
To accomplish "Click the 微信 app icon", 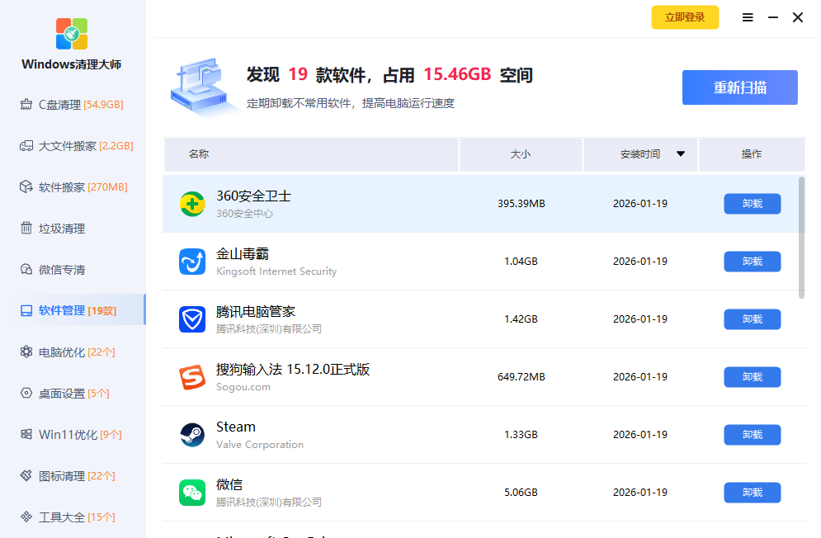I will (x=192, y=493).
